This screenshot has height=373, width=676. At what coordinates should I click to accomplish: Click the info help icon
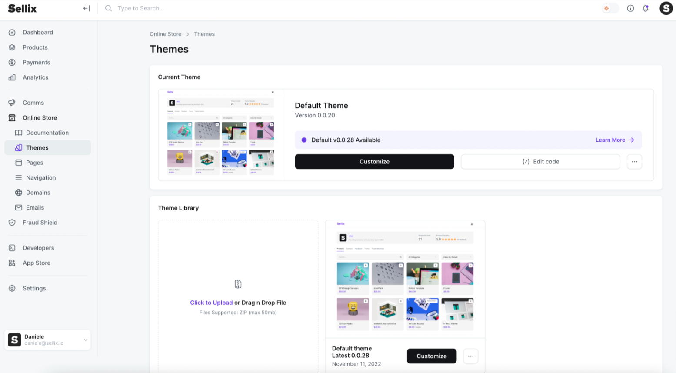630,8
